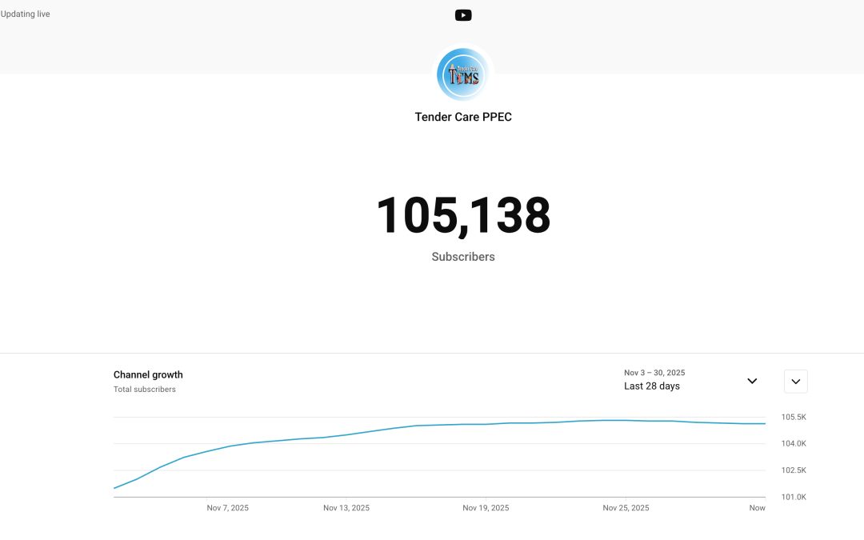Collapse the chart with the right chevron button

pos(795,382)
